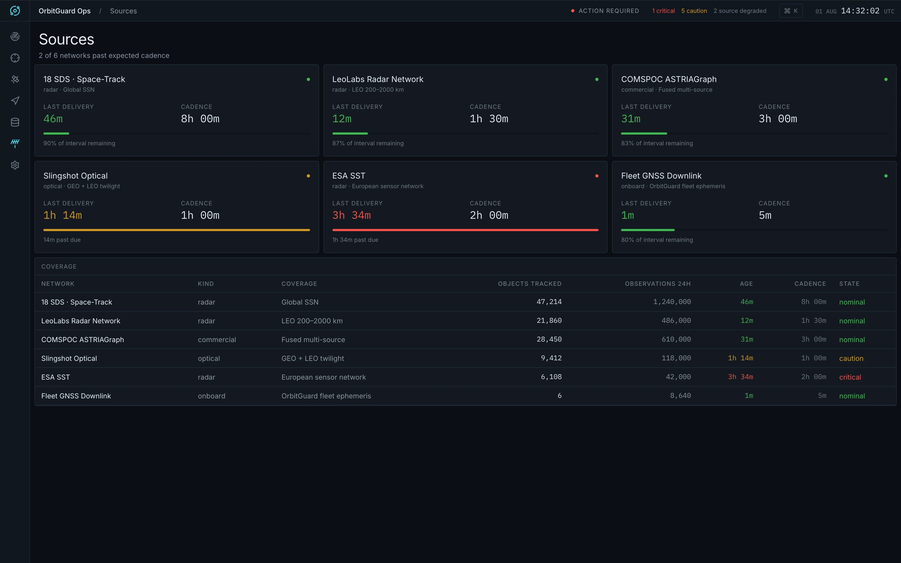Click the ACTION REQUIRED banner label

(x=609, y=11)
